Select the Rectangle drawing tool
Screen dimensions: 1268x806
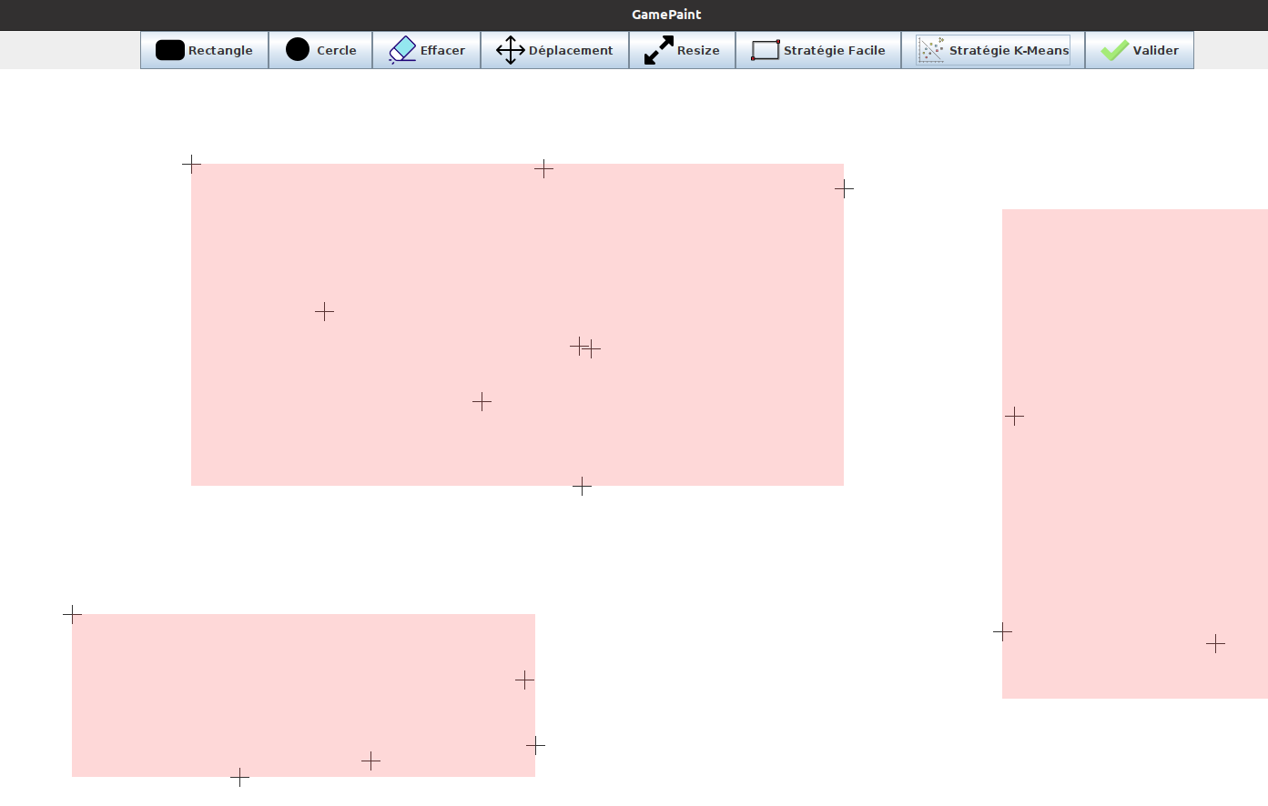[205, 50]
